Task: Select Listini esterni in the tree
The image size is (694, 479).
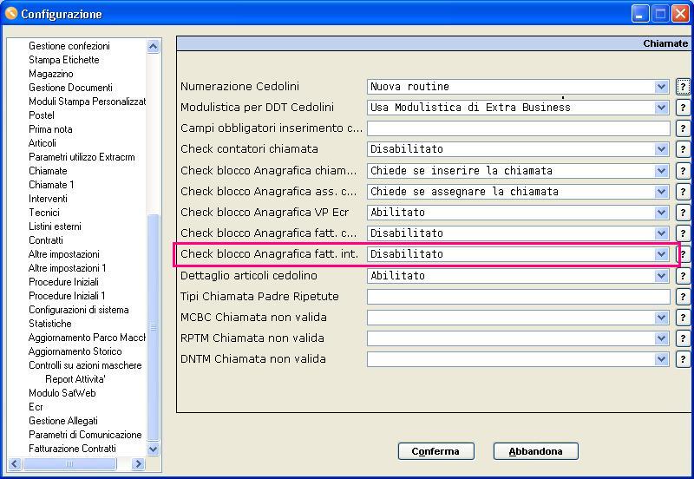Action: pos(55,226)
